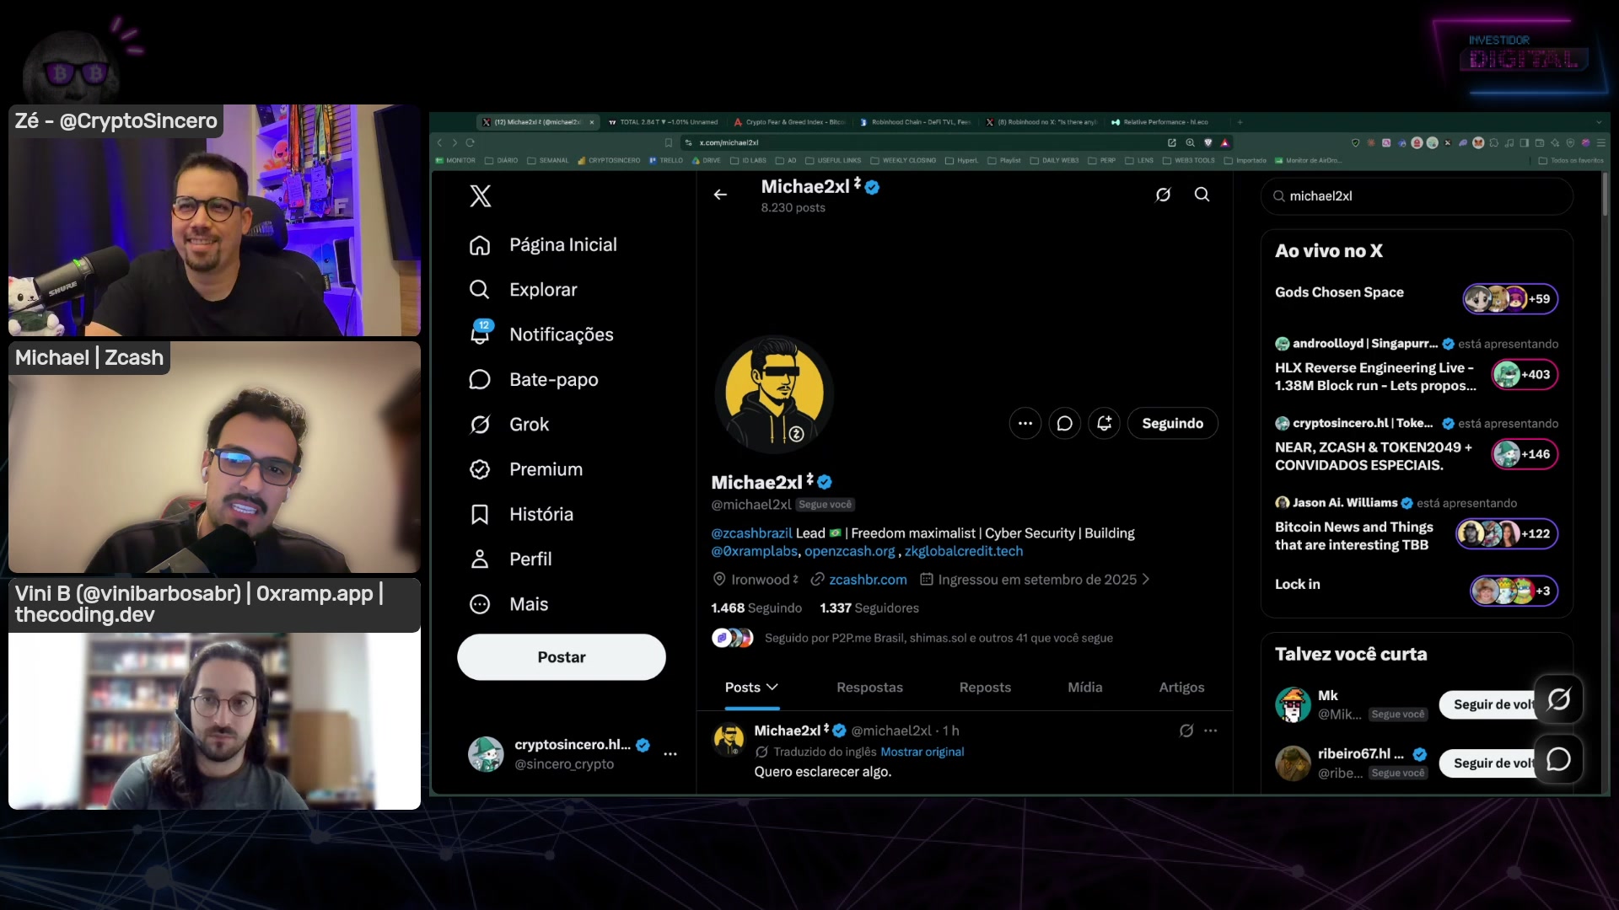
Task: Open the SEMANAL bookmarks folder
Action: point(548,160)
